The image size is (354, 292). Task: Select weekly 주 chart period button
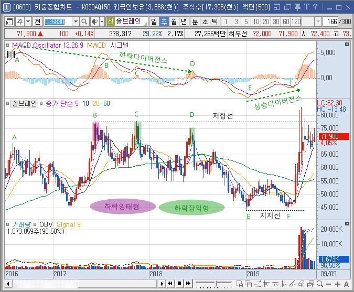164,21
